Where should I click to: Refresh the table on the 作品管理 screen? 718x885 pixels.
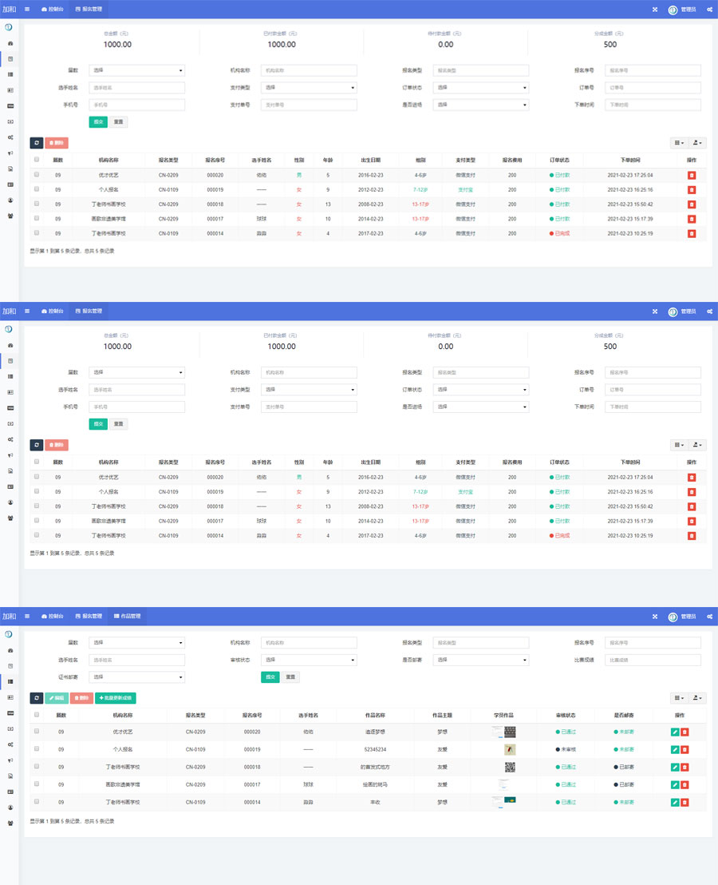pos(37,698)
